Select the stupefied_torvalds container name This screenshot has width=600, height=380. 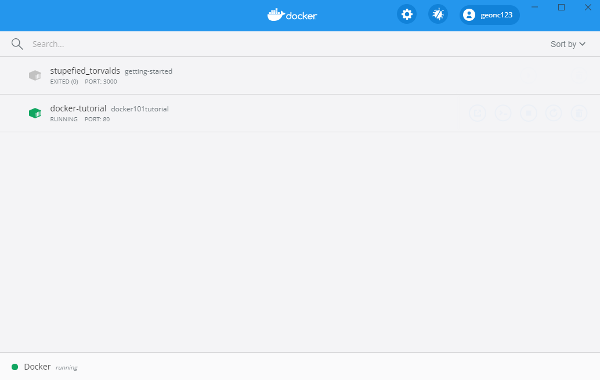pos(85,71)
